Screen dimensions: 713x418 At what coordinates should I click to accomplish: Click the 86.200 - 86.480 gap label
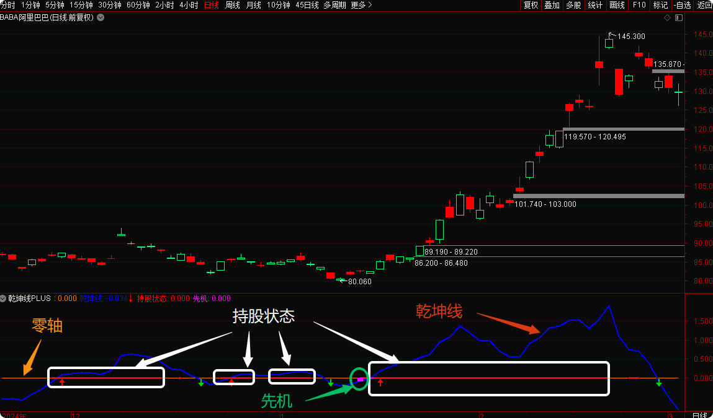coord(441,263)
